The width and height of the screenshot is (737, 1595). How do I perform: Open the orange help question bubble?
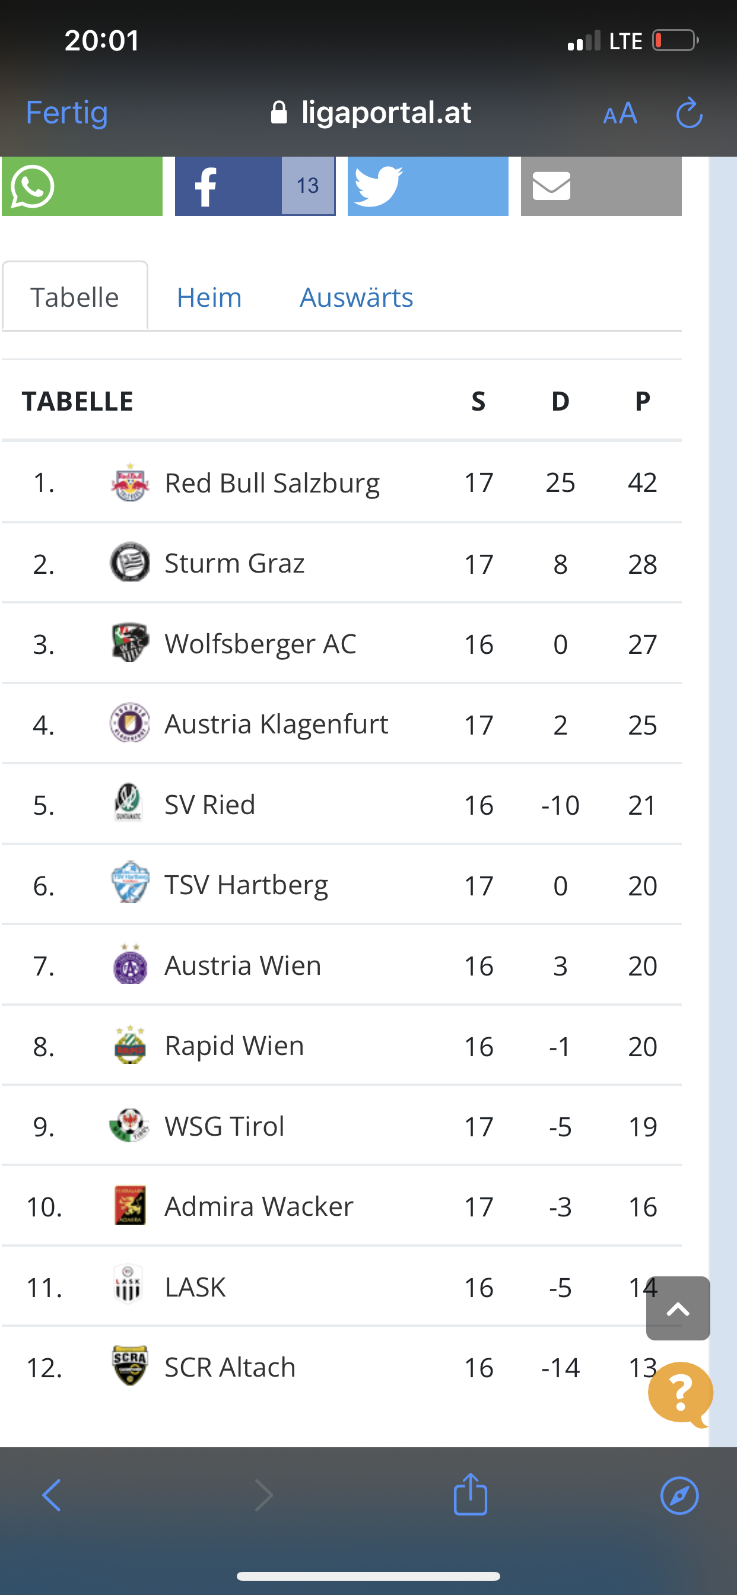(x=681, y=1394)
